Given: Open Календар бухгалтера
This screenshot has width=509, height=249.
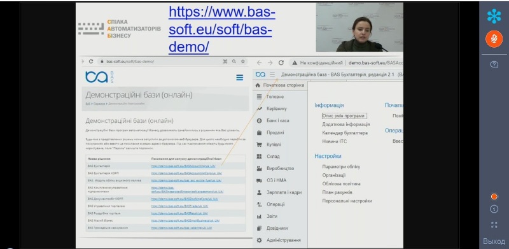Looking at the screenshot, I should tap(345, 133).
